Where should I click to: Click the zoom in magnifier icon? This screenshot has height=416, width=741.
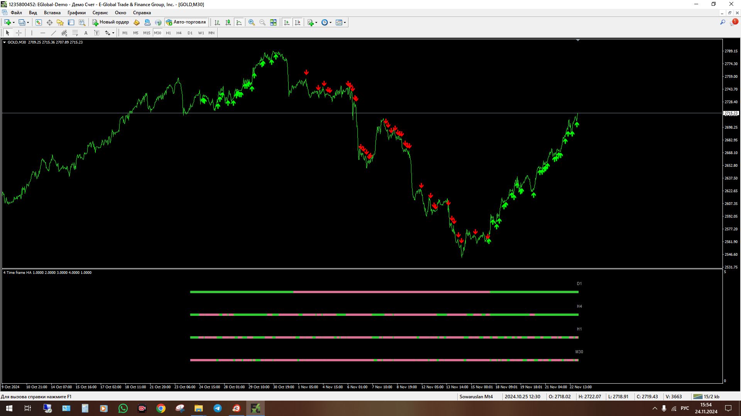252,22
